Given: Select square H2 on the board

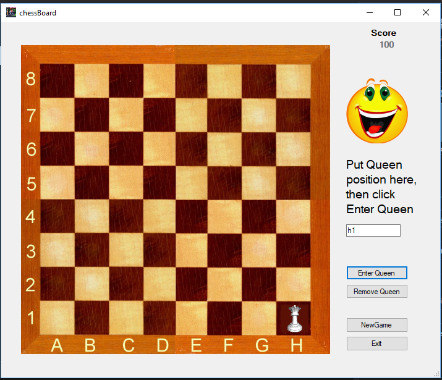Looking at the screenshot, I should pos(294,284).
